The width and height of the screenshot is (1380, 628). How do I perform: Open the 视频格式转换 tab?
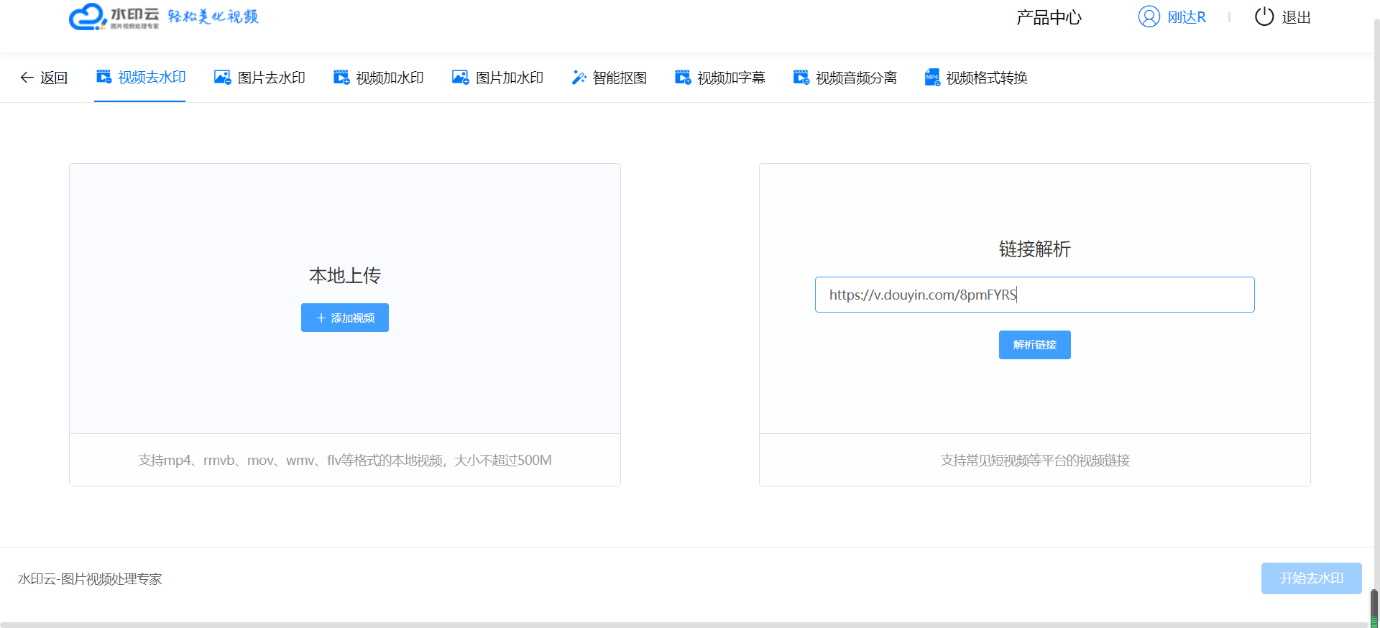986,78
